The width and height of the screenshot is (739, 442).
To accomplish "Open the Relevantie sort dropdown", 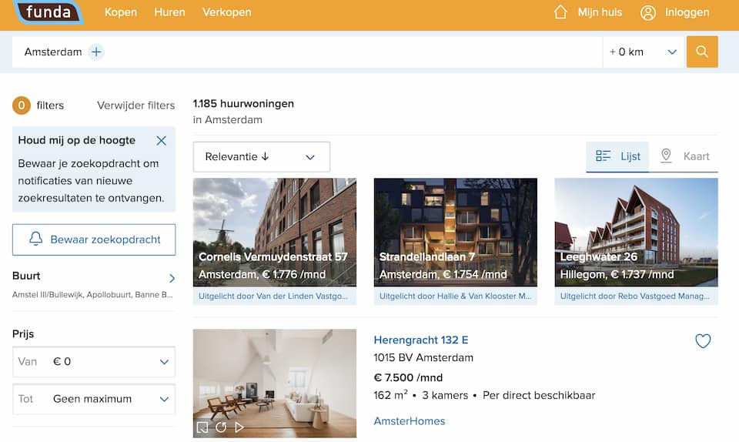I will (261, 157).
